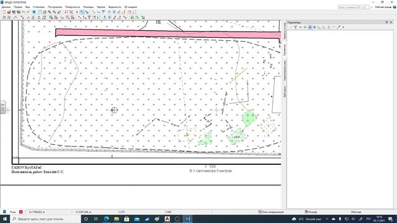The height and width of the screenshot is (223, 397).
Task: Click the Y coordinate status field
Action: click(95, 212)
